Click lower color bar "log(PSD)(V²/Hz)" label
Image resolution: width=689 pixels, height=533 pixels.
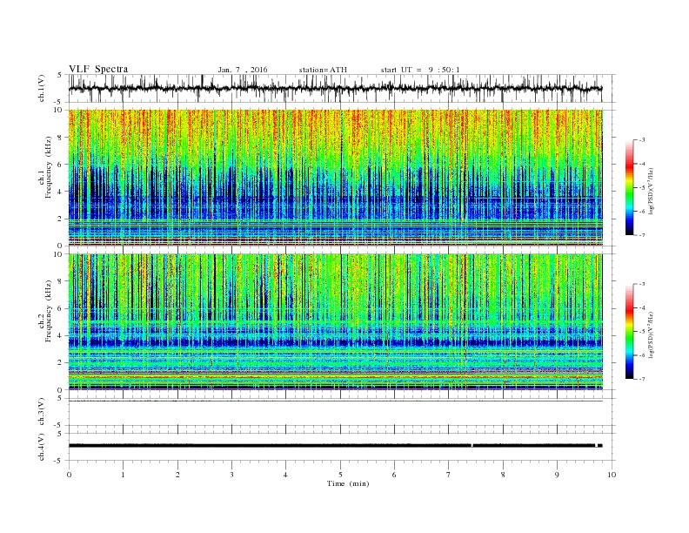click(x=652, y=334)
